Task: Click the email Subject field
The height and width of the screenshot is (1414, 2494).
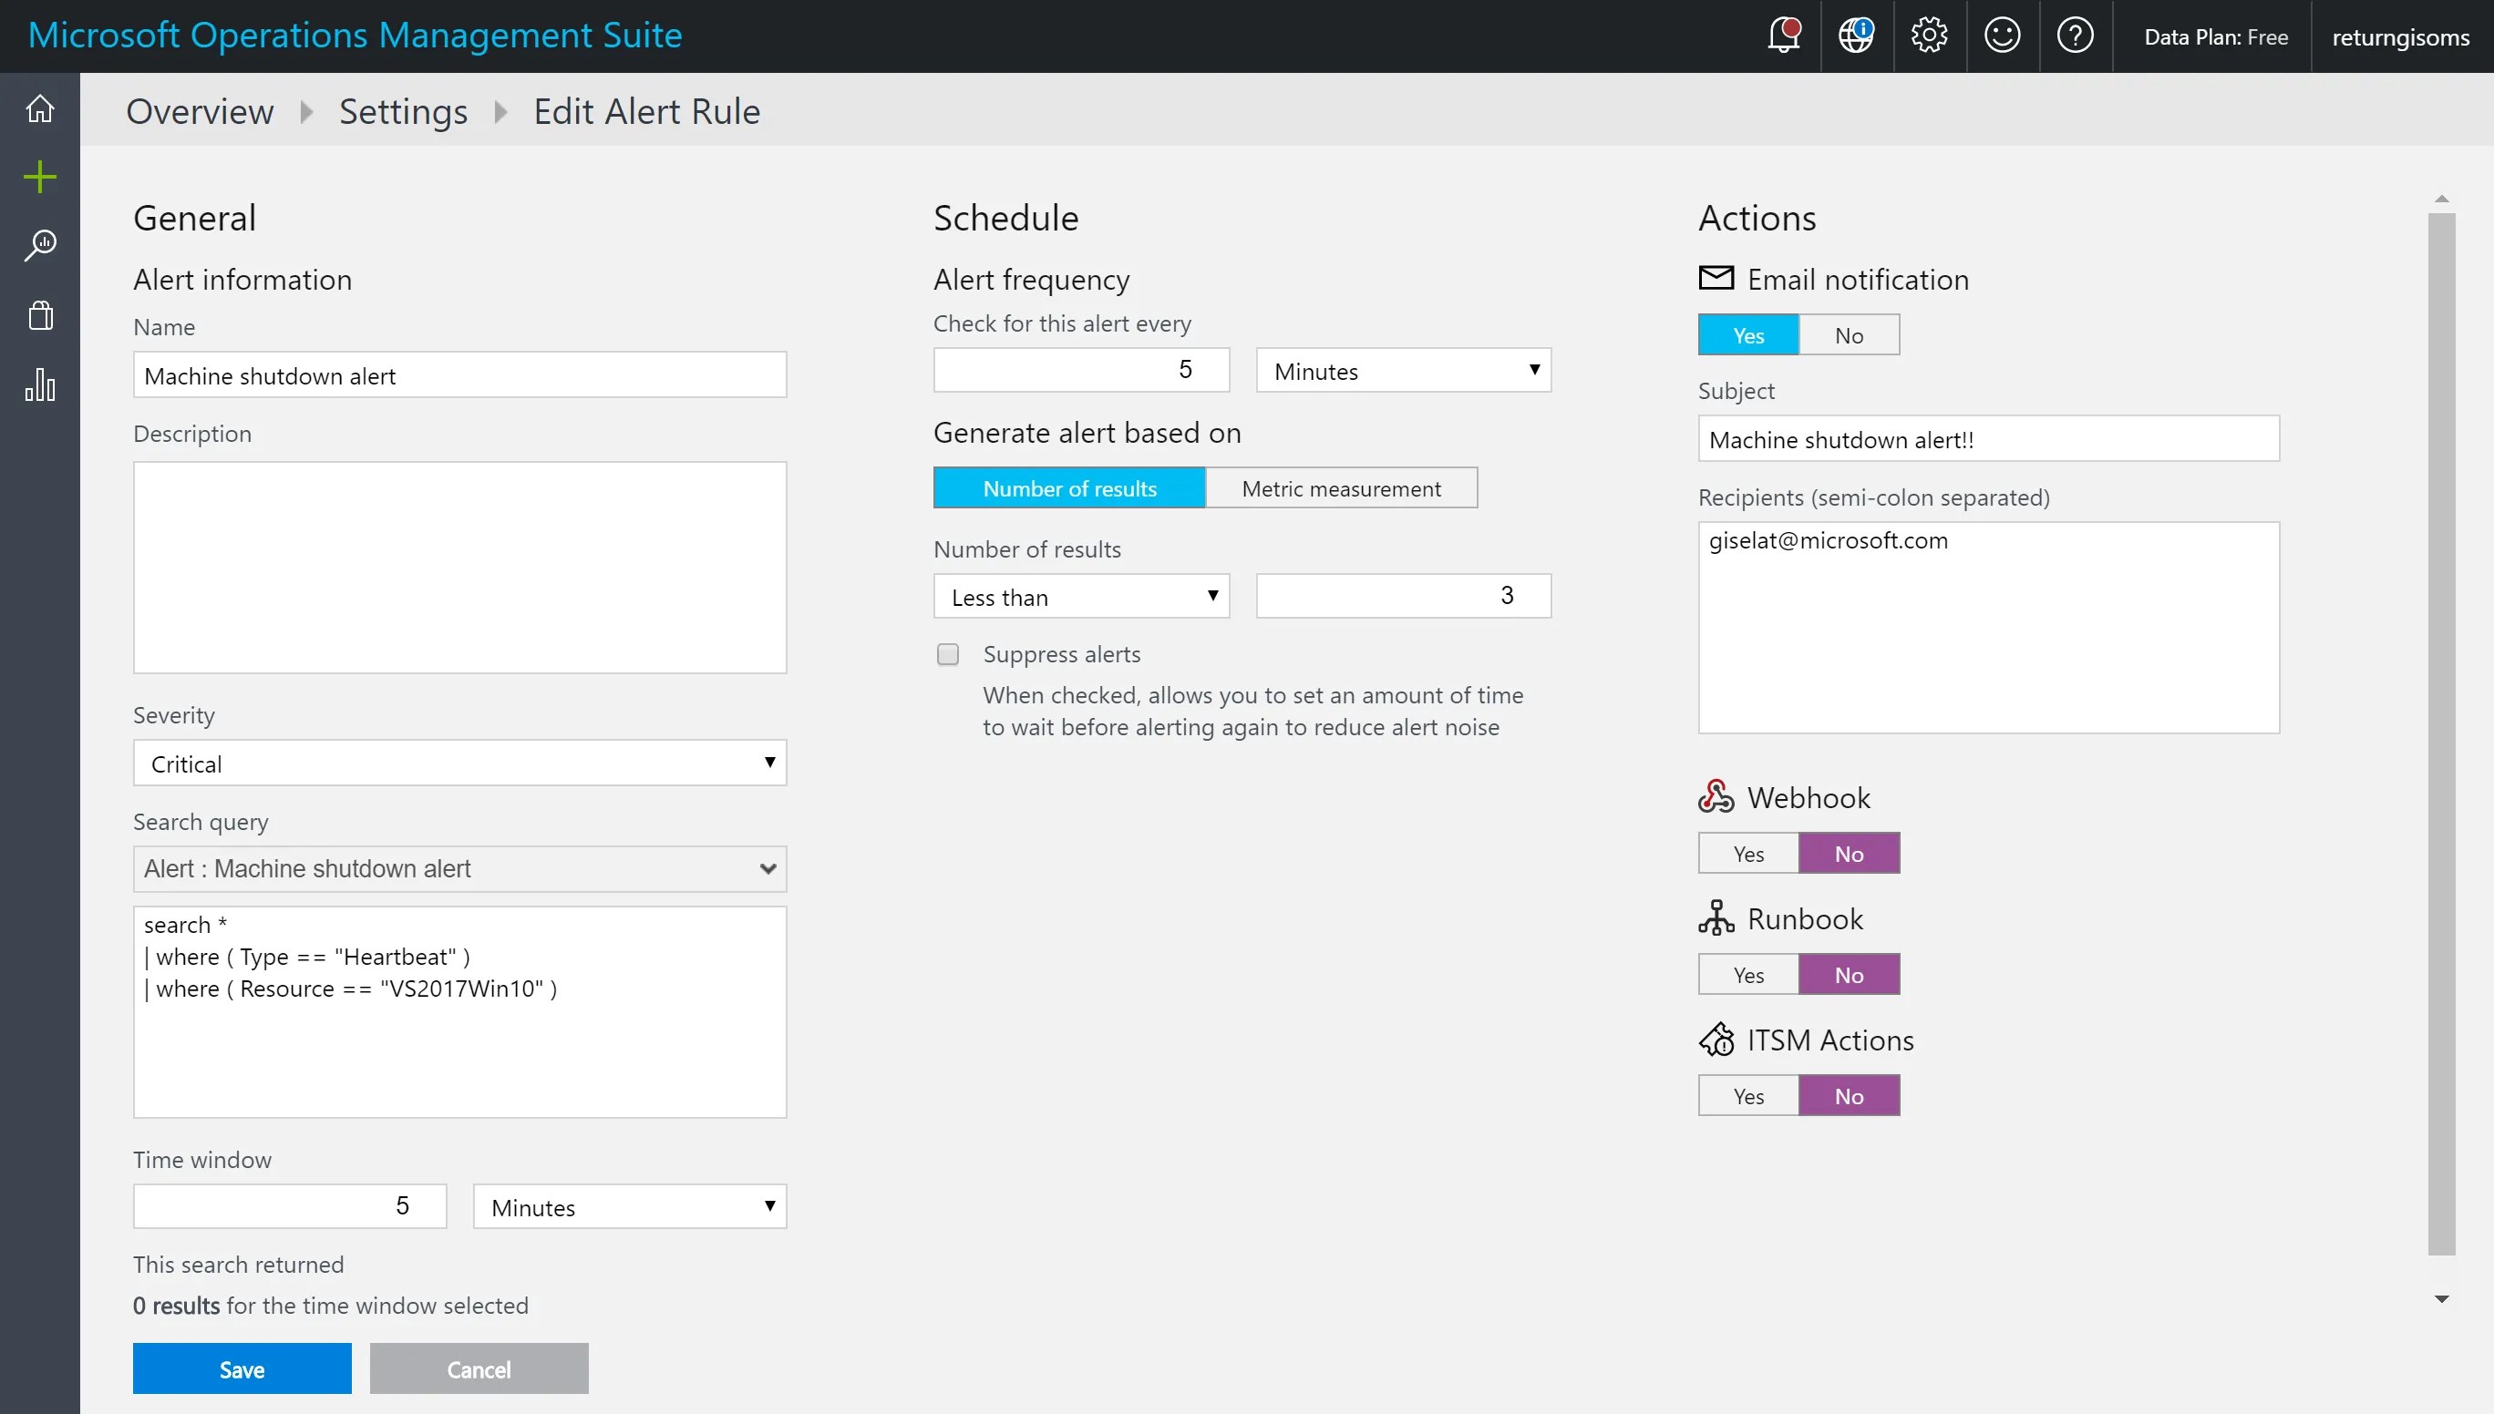Action: coord(1989,439)
